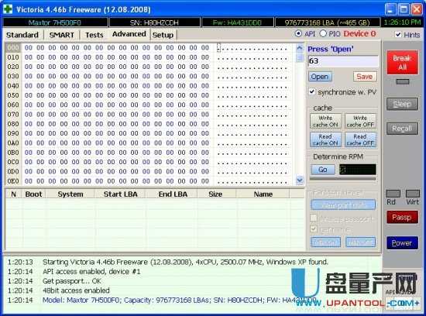Click the sector number input field
Viewport: 426px width, 316px height.
[x=343, y=61]
